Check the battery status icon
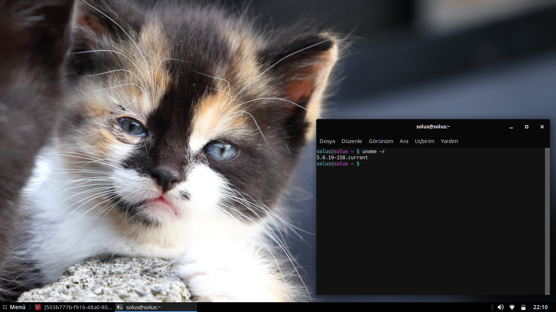This screenshot has width=556, height=312. coord(523,307)
